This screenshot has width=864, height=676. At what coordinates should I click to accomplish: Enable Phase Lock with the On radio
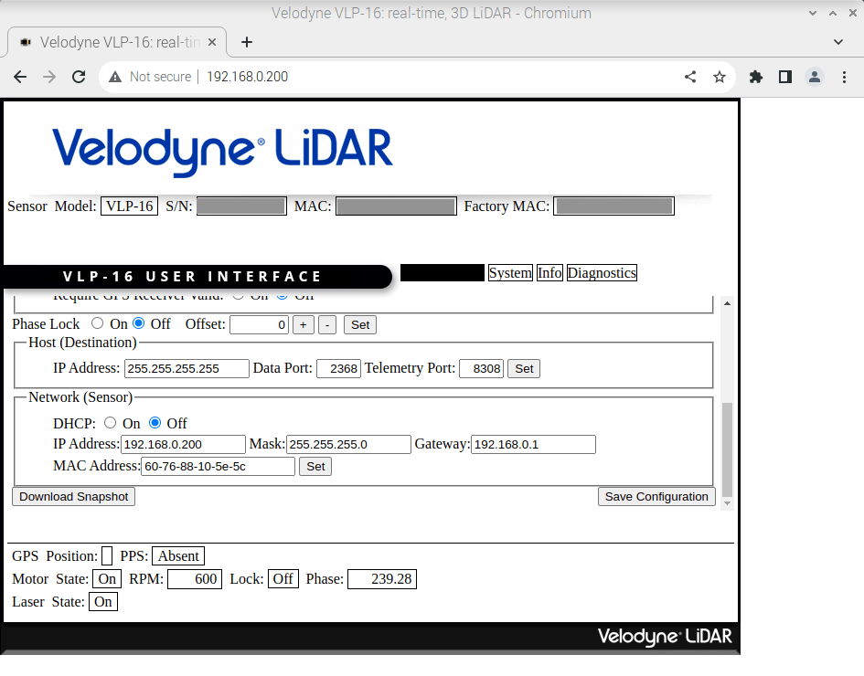pyautogui.click(x=97, y=322)
